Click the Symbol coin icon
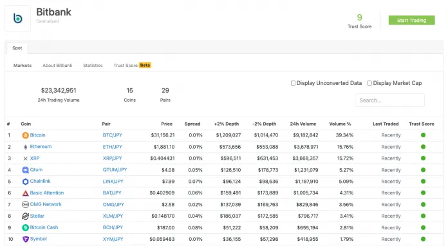This screenshot has width=448, height=246. (26, 239)
